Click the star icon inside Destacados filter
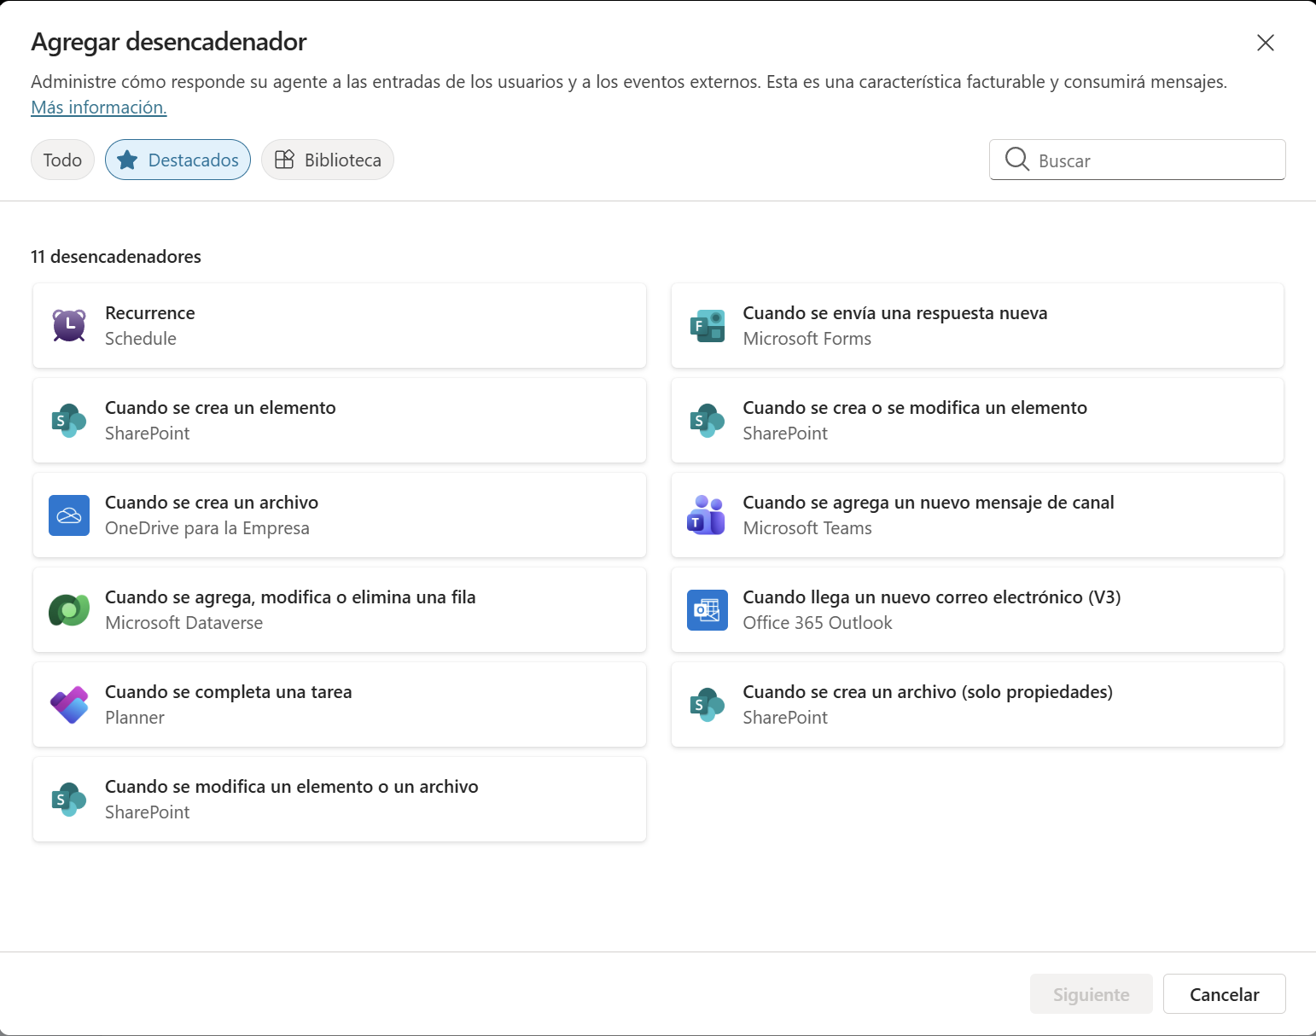This screenshot has width=1316, height=1036. coord(127,159)
